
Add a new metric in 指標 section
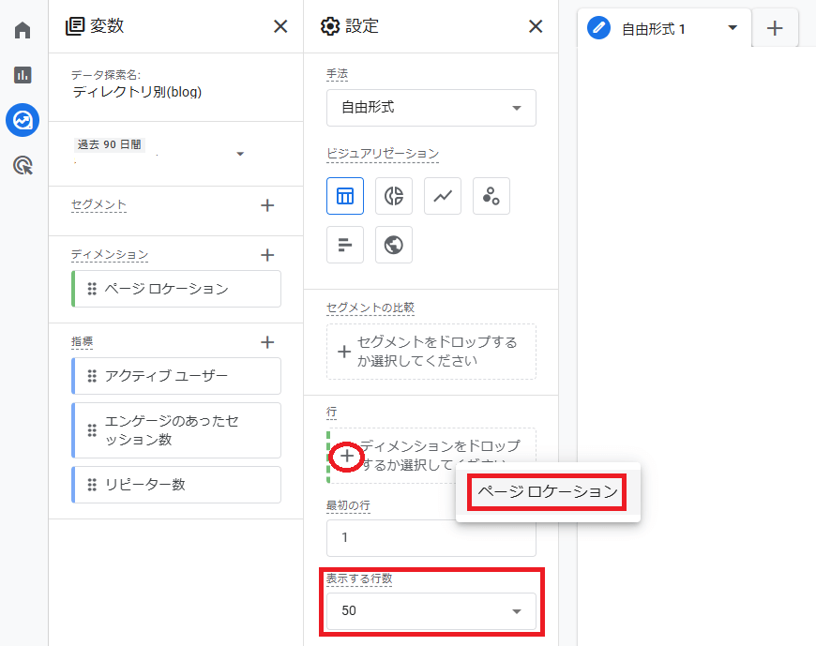click(x=267, y=342)
